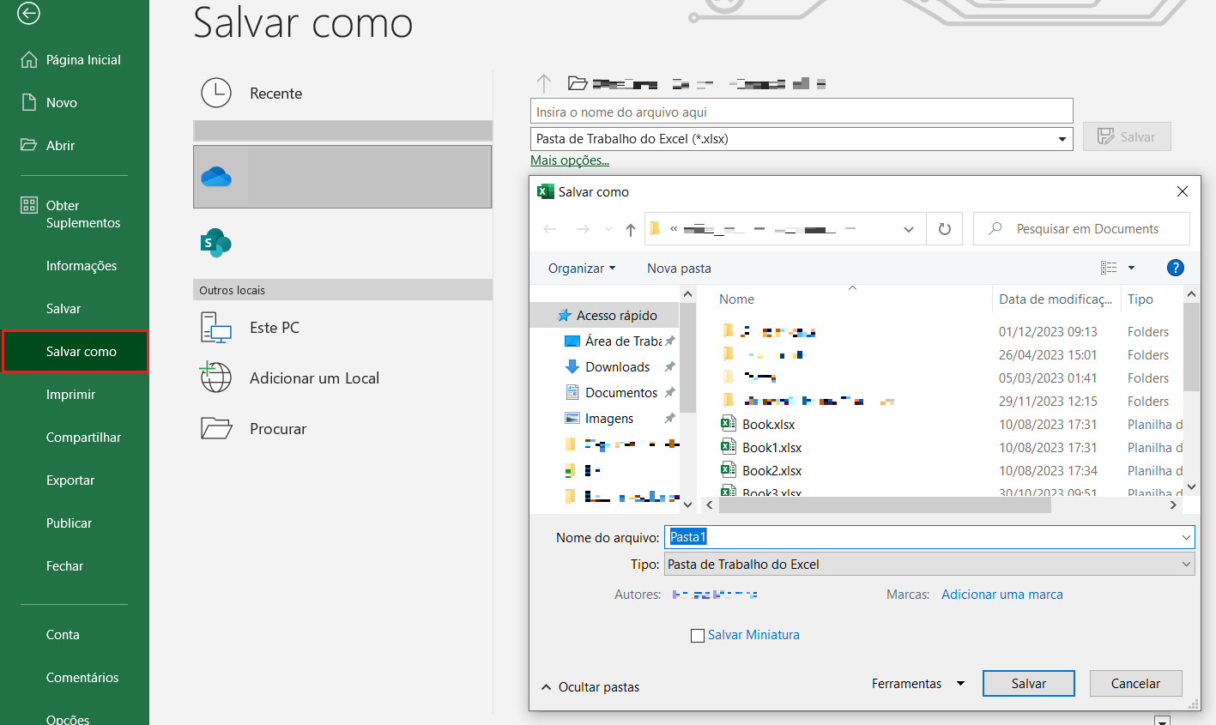Click Cancelar button in the dialog
Image resolution: width=1216 pixels, height=725 pixels.
pyautogui.click(x=1135, y=684)
